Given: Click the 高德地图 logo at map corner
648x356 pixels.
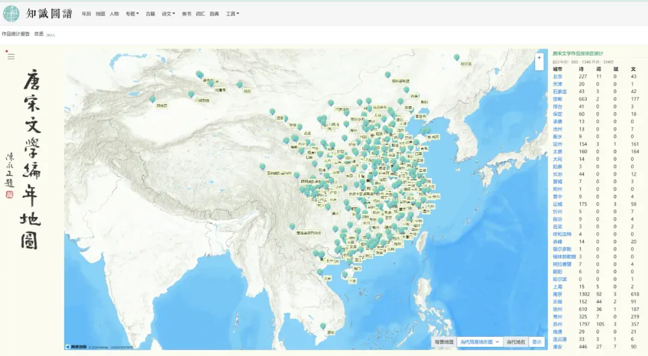Looking at the screenshot, I should point(76,346).
